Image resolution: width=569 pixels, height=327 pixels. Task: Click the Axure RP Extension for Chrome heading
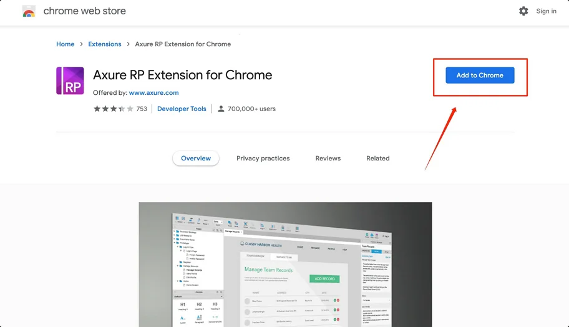(x=183, y=75)
